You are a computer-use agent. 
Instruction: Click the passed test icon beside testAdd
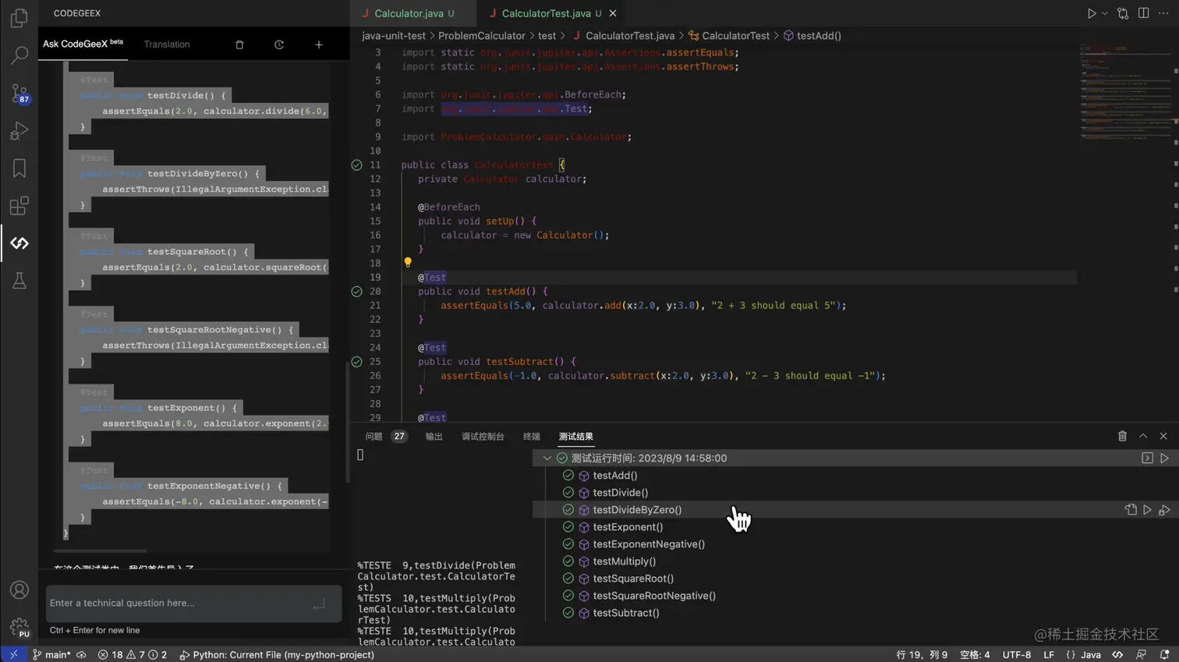(356, 292)
